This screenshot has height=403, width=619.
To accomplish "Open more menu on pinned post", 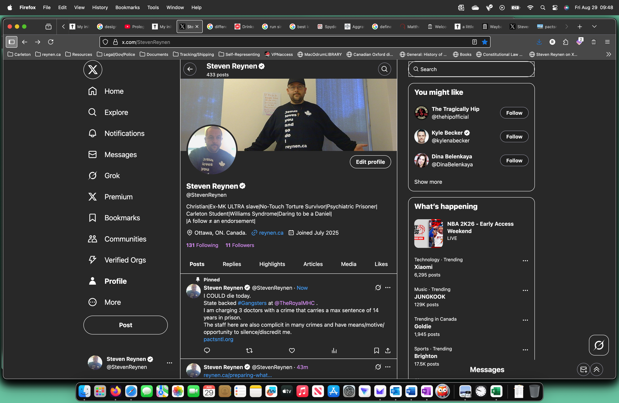I will click(388, 287).
